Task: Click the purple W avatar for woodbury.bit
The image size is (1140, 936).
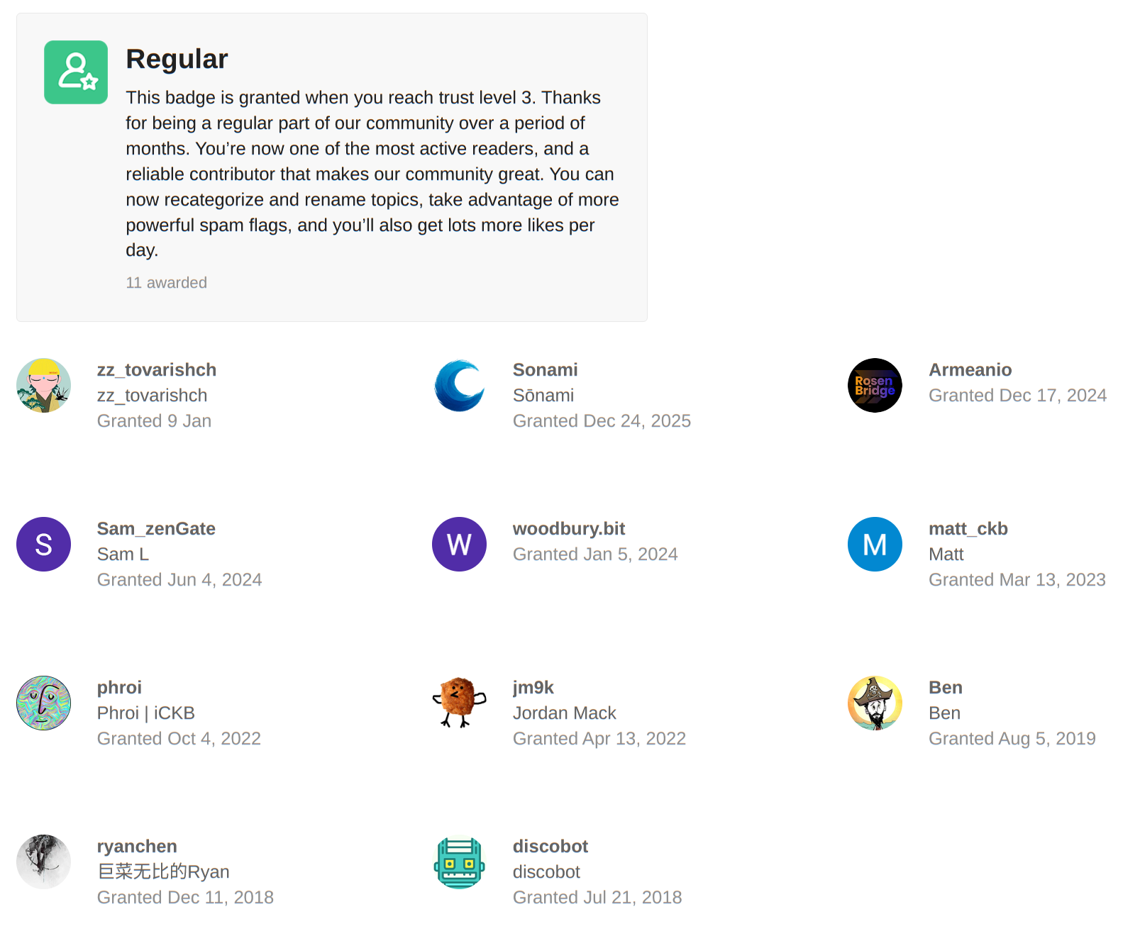Action: pos(460,544)
